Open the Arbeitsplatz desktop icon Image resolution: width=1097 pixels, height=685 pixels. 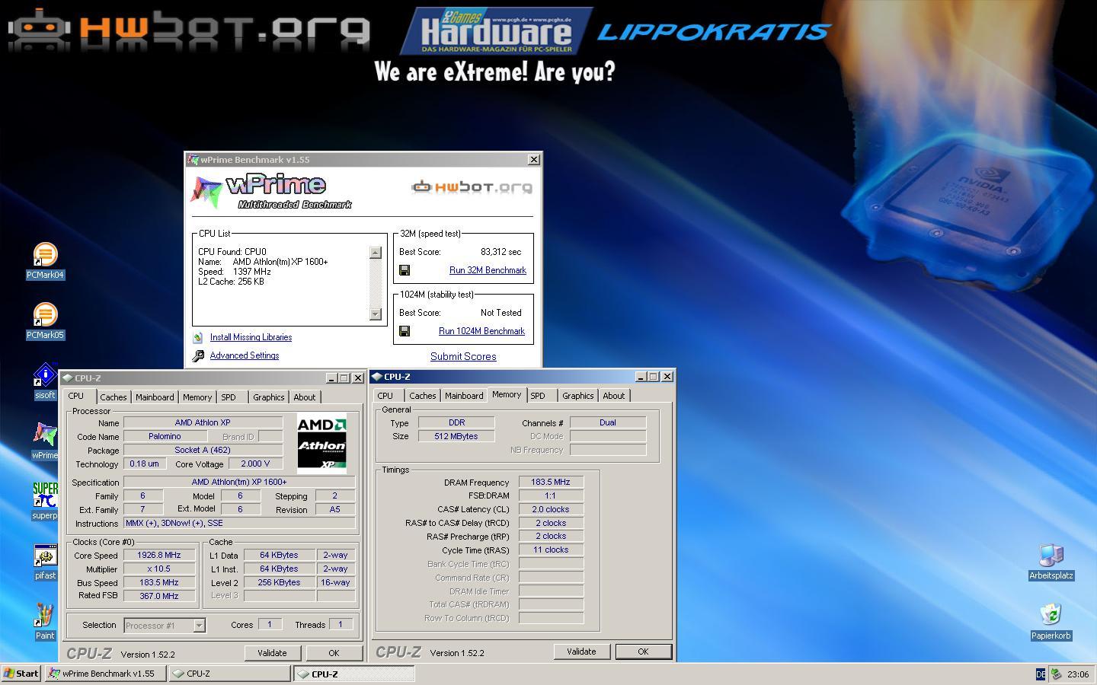tap(1051, 556)
